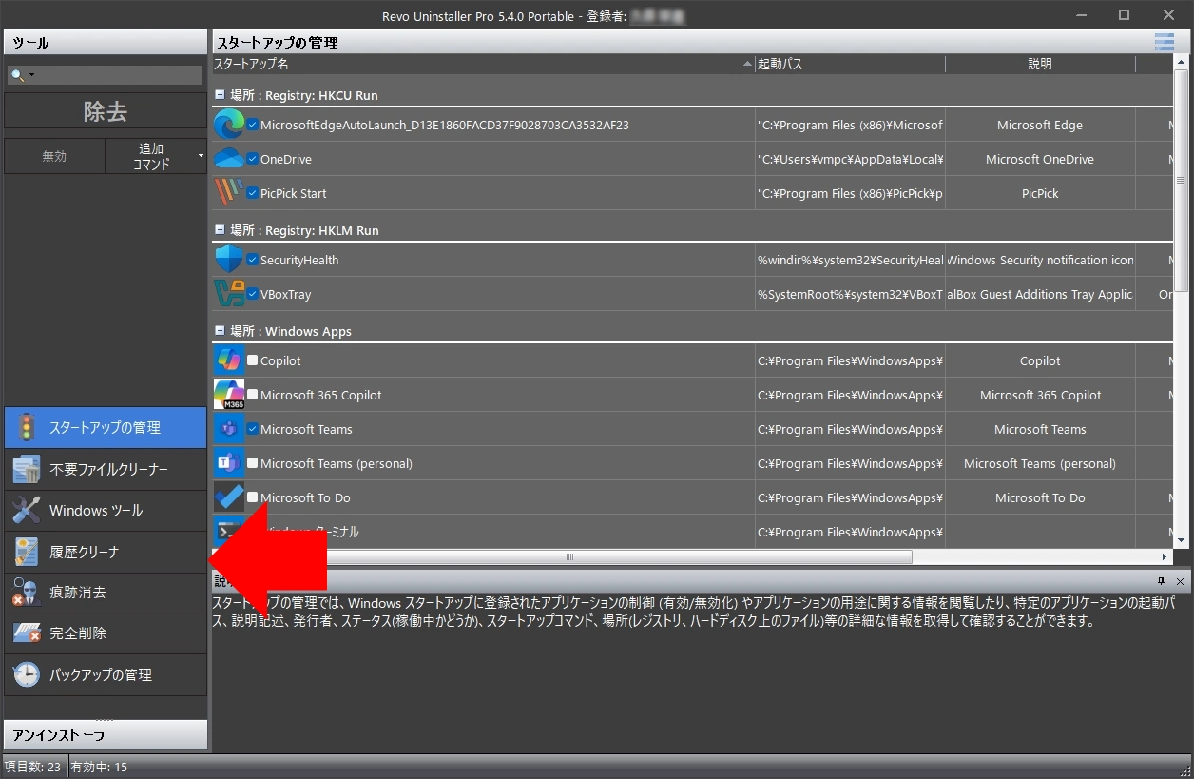The width and height of the screenshot is (1194, 779).
Task: Enable the Microsoft To Do checkbox
Action: coord(252,497)
